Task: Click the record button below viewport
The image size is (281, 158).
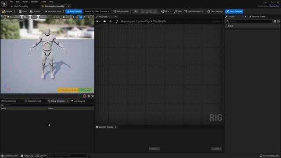Action: click(85, 96)
